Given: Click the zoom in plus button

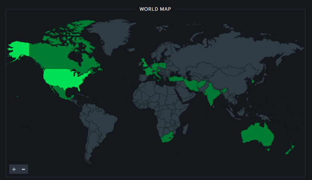Looking at the screenshot, I should 14,169.
